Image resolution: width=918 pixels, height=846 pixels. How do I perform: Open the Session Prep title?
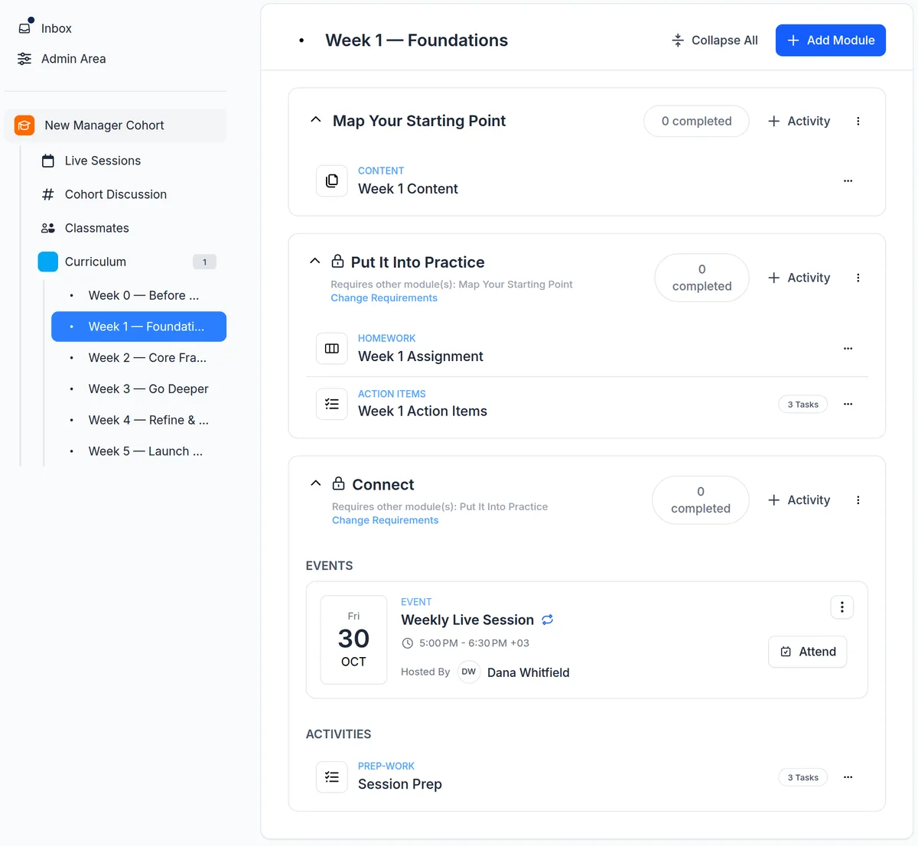(x=400, y=784)
